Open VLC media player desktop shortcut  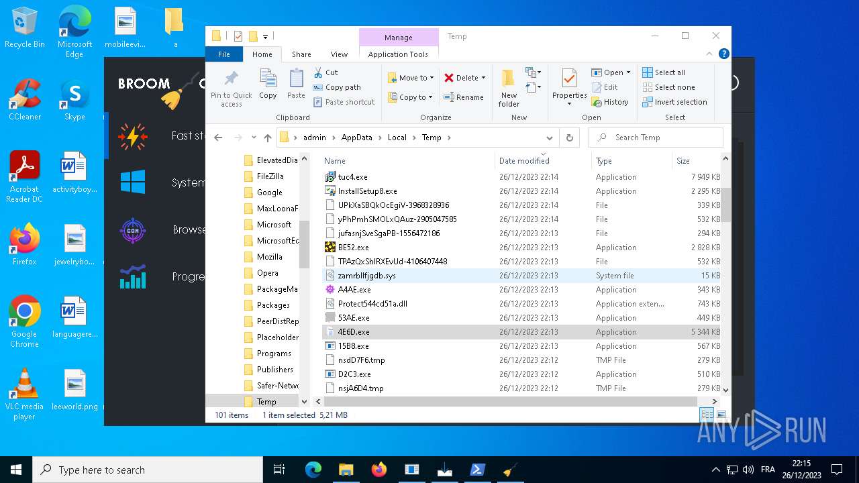click(24, 394)
